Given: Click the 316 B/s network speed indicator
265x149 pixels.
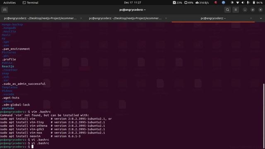Looking at the screenshot, I should (202, 2).
